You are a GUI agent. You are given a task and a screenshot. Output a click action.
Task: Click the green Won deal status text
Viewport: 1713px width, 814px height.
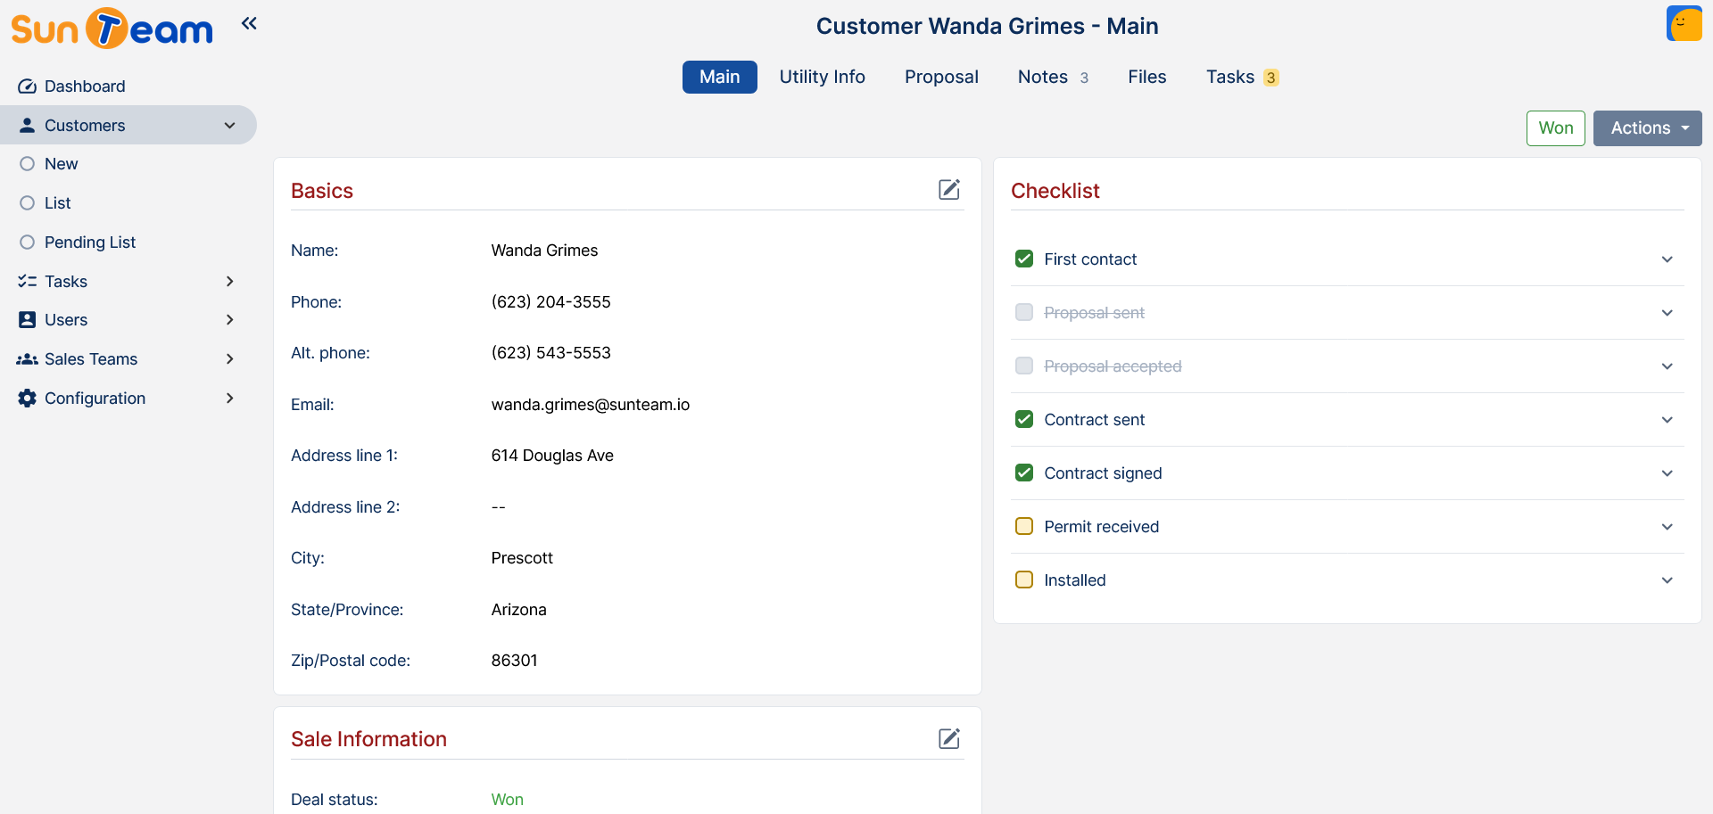507,800
